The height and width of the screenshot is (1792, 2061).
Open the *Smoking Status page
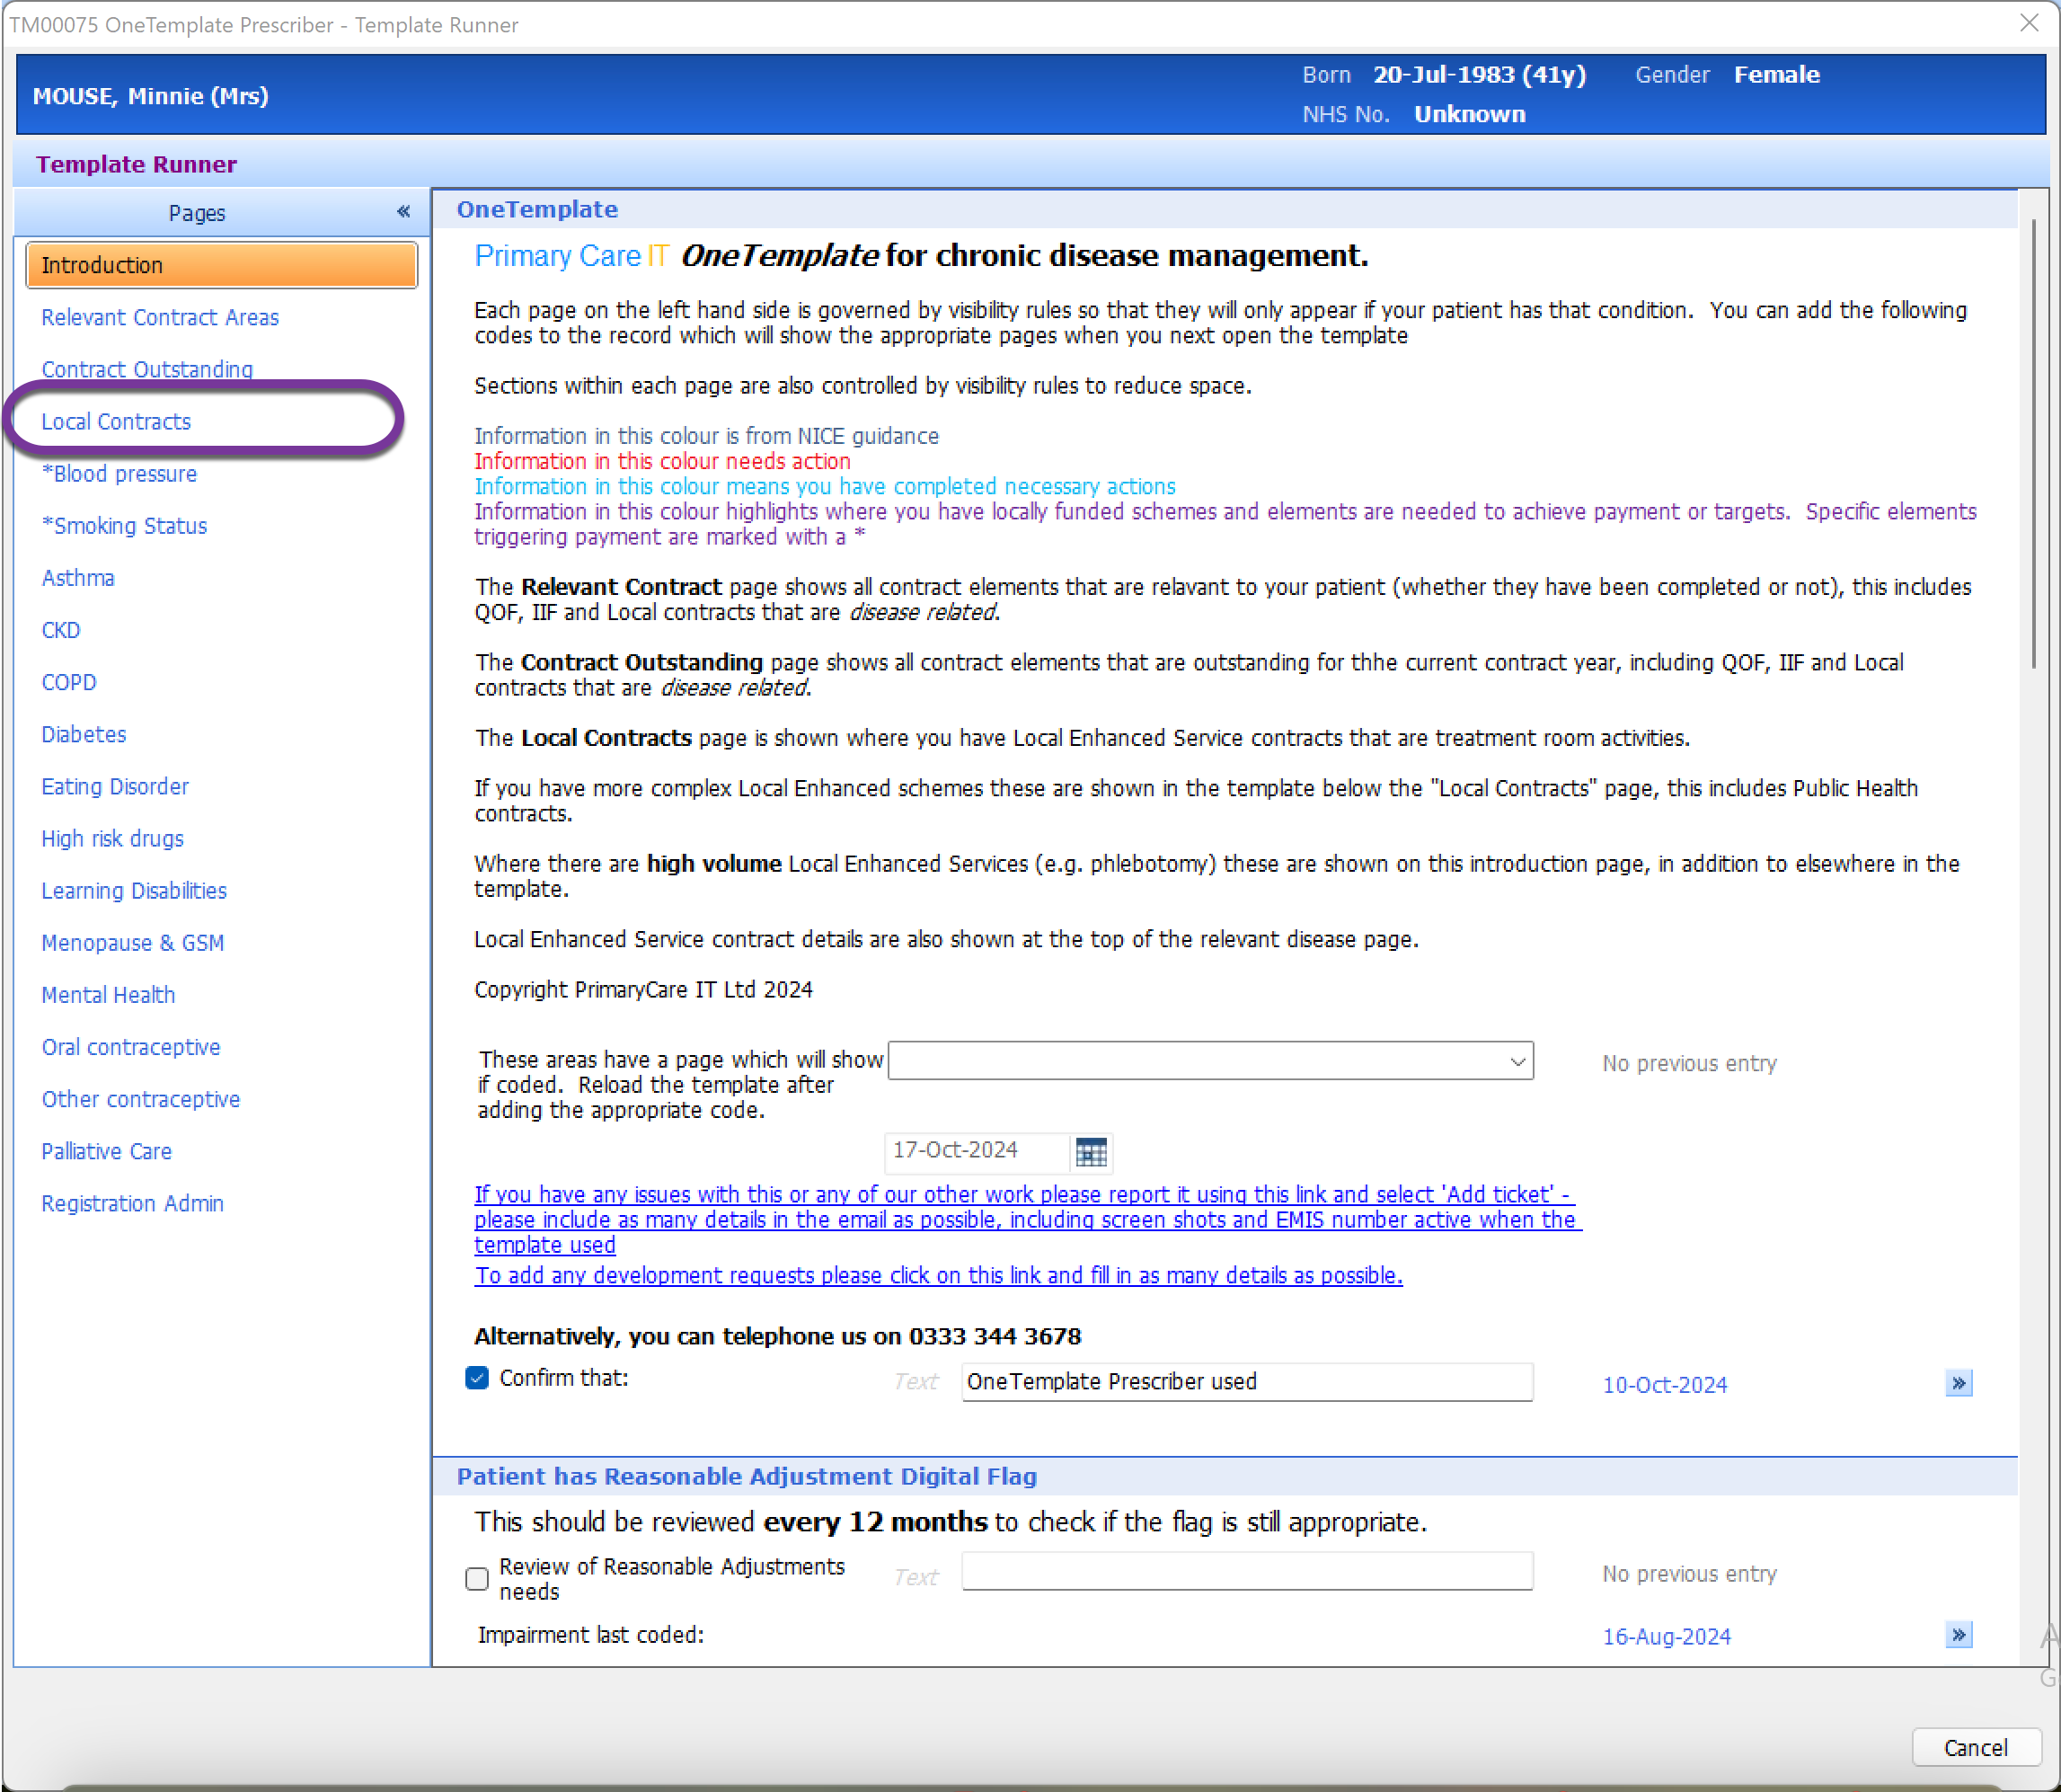tap(124, 525)
